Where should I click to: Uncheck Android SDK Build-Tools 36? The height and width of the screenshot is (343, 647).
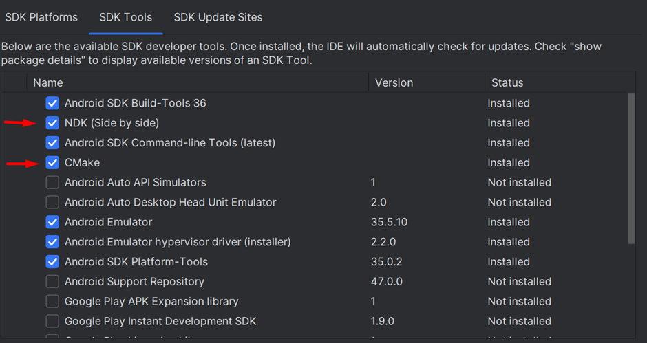pos(52,103)
